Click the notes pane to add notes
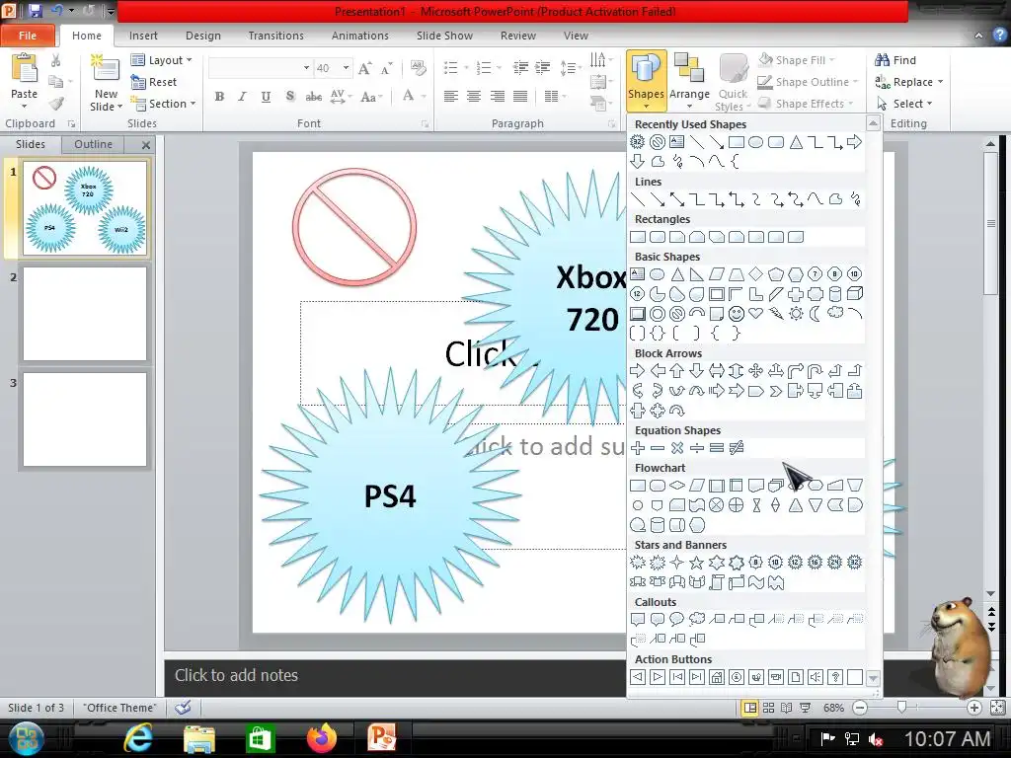This screenshot has height=758, width=1011. coord(395,675)
